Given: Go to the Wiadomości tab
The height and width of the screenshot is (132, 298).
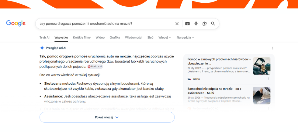Looking at the screenshot, I should point(133,38).
